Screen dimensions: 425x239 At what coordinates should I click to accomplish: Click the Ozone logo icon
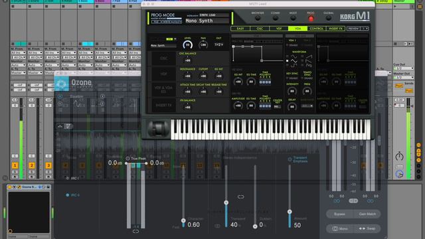tap(61, 84)
